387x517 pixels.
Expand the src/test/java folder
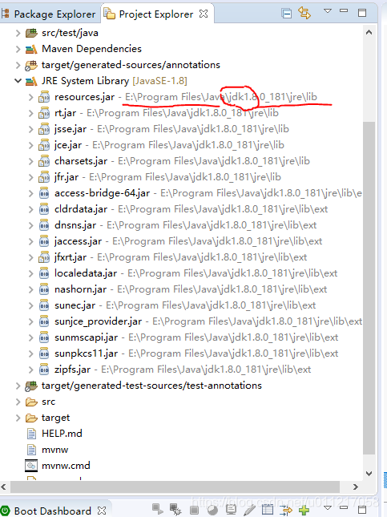point(18,33)
